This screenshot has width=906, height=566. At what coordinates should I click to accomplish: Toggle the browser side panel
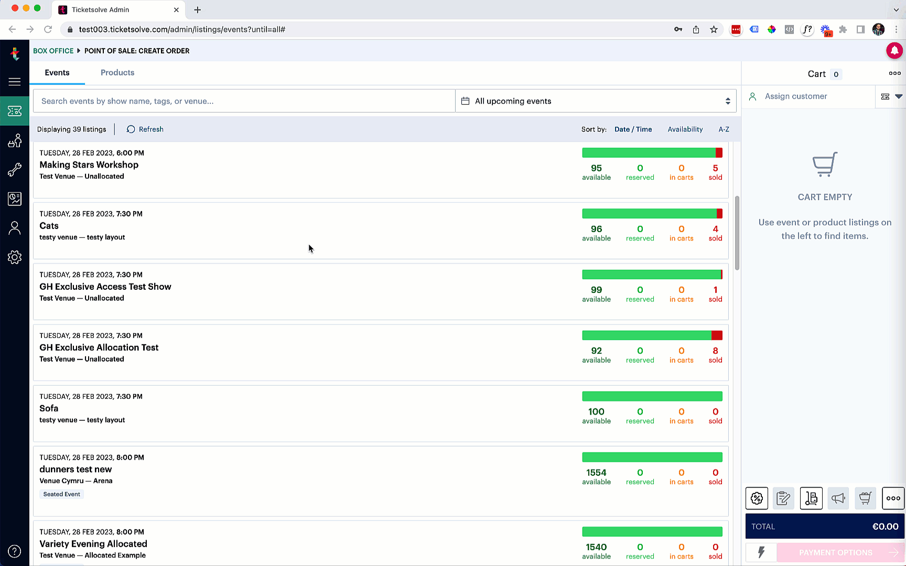[x=860, y=29]
